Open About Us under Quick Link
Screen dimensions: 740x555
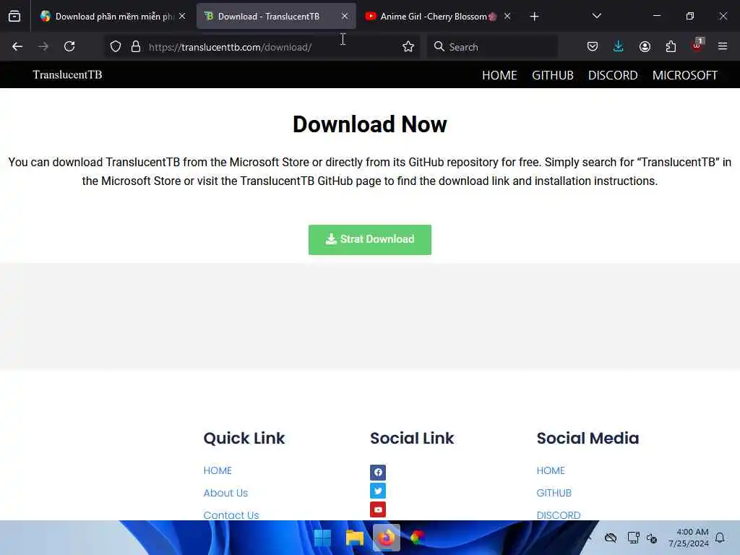(225, 493)
